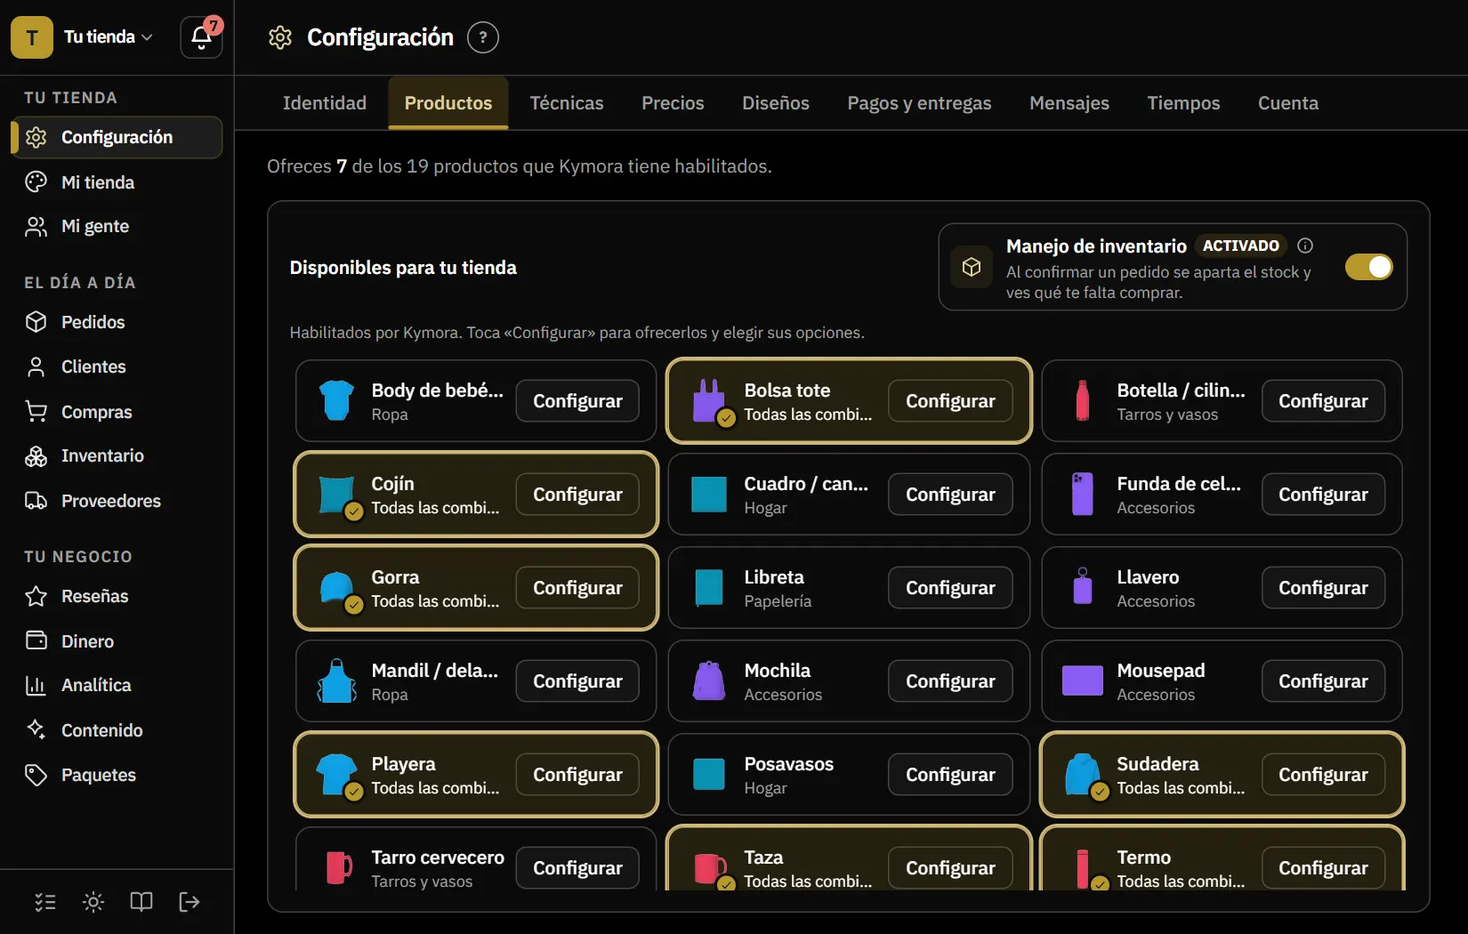Screen dimensions: 1468x934
Task: Click the Llavero keychain icon
Action: pos(1083,588)
